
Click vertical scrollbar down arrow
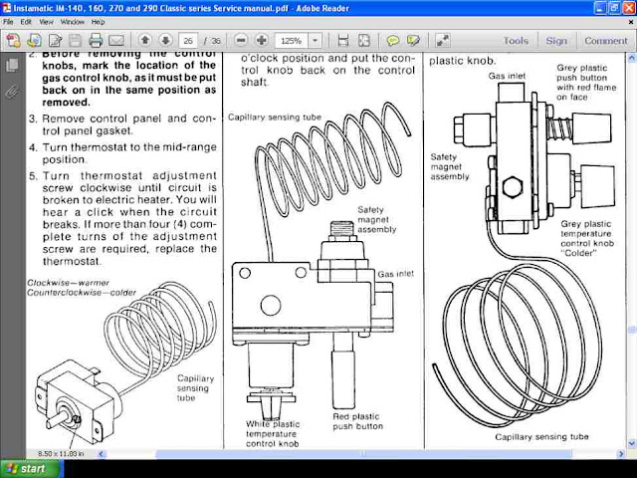click(x=632, y=443)
